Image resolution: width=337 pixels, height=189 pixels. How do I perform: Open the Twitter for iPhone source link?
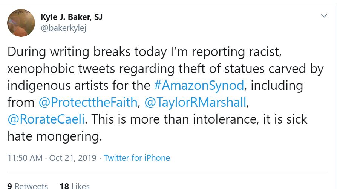pyautogui.click(x=137, y=158)
